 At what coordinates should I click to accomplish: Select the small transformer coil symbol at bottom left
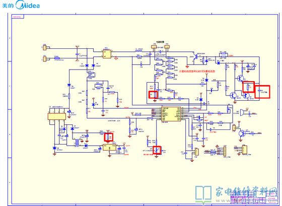coord(78,143)
